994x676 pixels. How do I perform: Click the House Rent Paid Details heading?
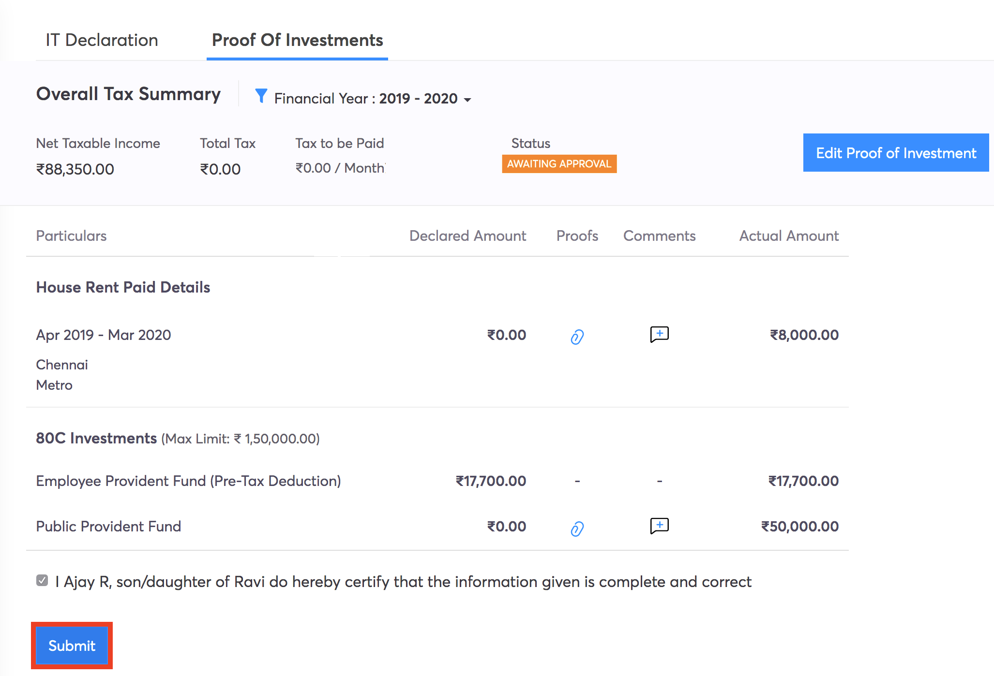tap(123, 287)
